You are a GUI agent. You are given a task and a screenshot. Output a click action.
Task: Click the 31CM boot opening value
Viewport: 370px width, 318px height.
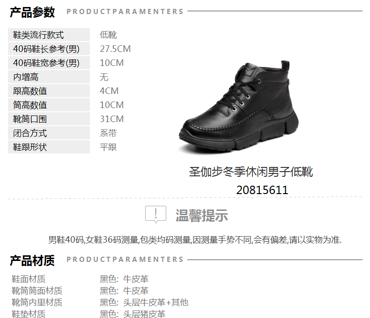[111, 119]
